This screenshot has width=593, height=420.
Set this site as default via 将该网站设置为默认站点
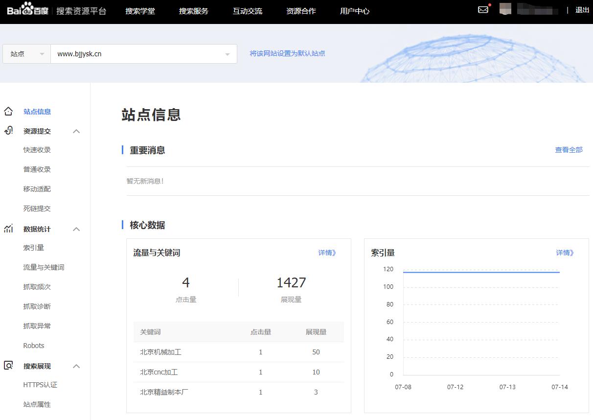[x=288, y=53]
